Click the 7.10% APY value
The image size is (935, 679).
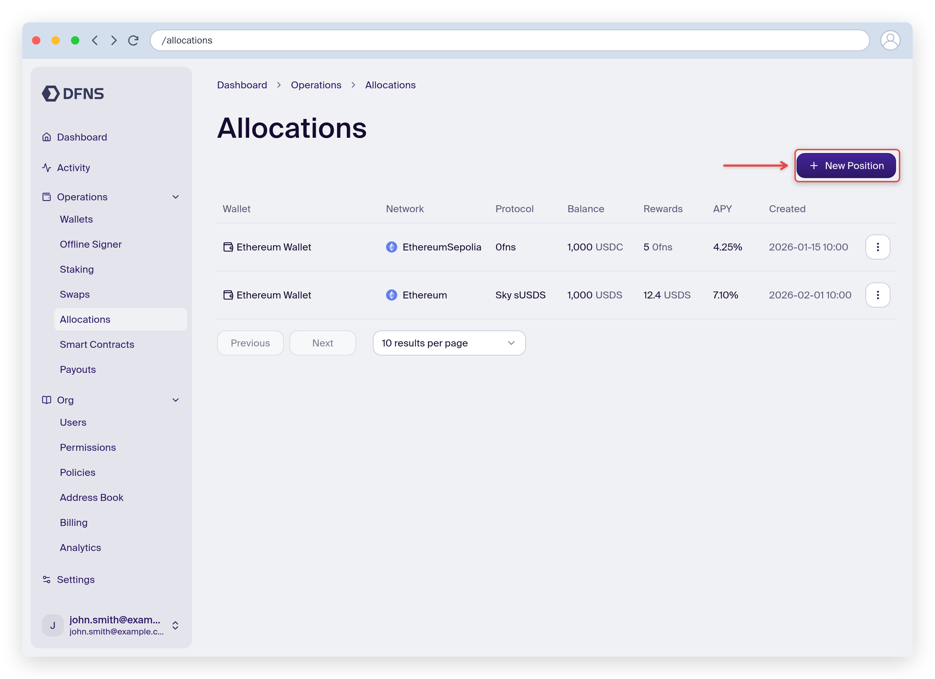pos(726,295)
